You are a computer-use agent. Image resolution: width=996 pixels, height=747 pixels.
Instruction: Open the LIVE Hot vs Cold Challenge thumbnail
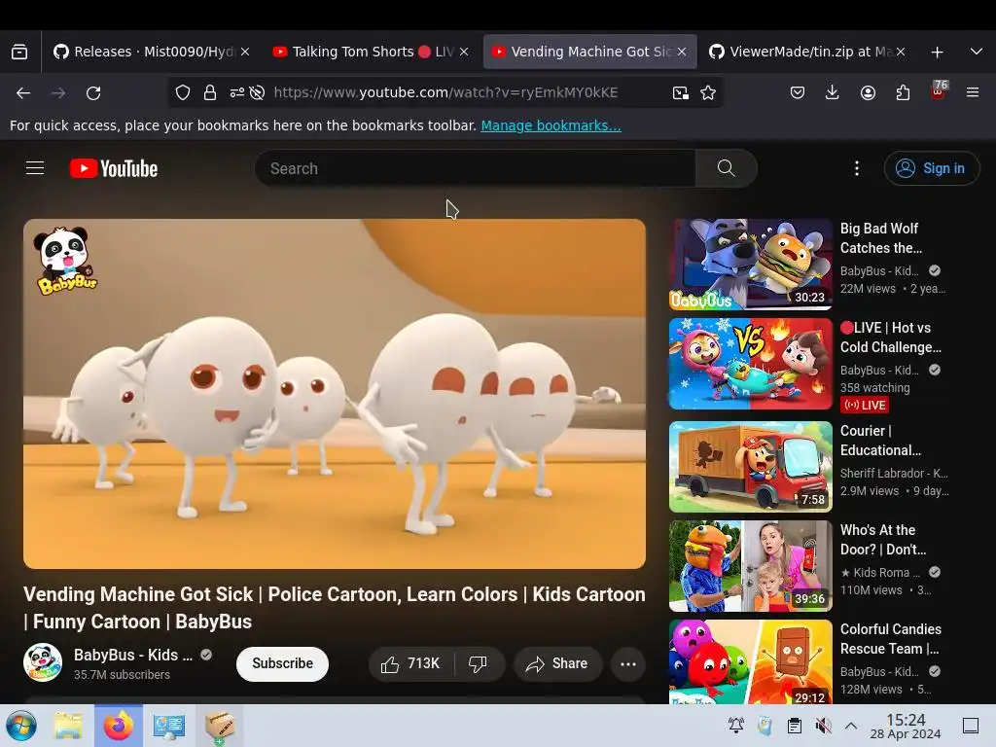tap(751, 364)
